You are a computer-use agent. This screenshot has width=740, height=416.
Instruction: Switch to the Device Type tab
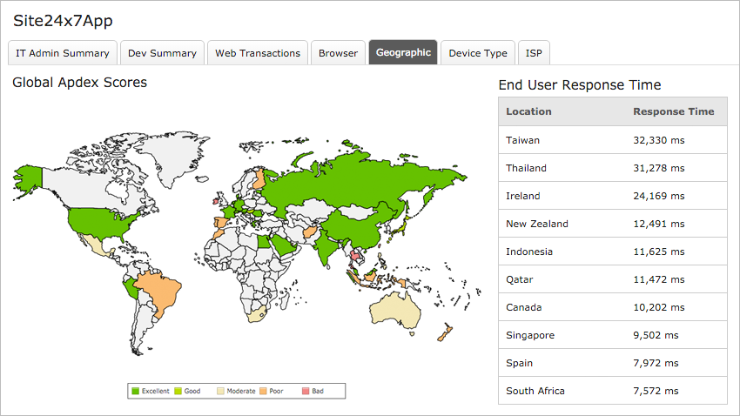pyautogui.click(x=478, y=53)
